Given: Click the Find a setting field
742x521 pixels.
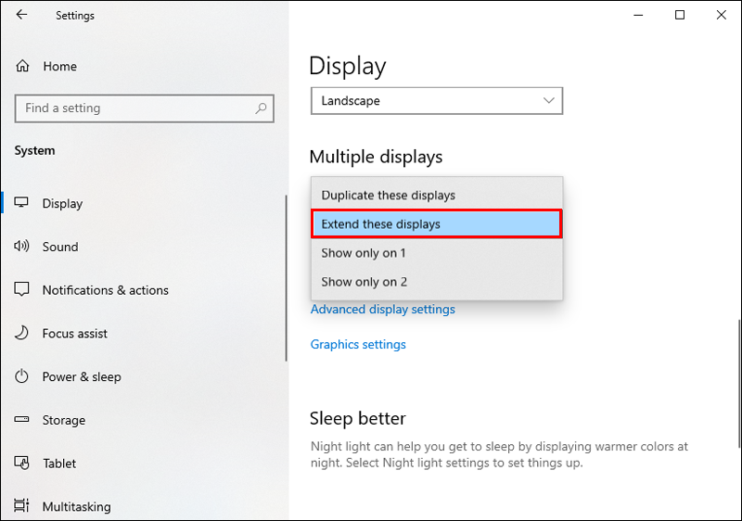Looking at the screenshot, I should point(145,108).
